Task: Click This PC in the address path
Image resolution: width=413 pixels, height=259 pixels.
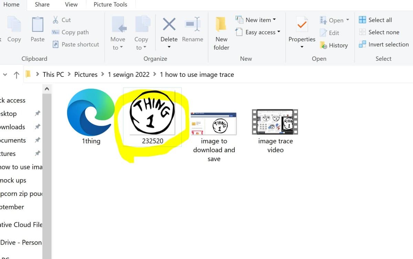Action: click(x=53, y=74)
